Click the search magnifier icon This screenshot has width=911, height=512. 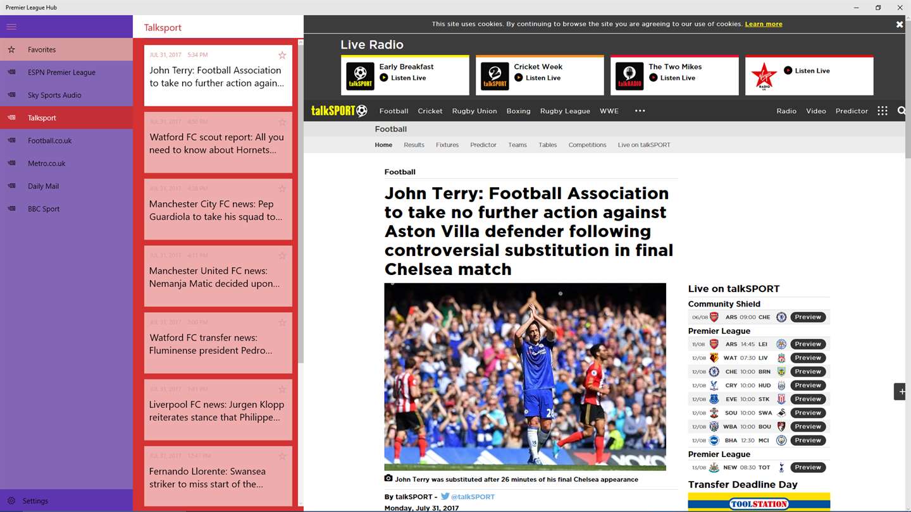point(902,111)
